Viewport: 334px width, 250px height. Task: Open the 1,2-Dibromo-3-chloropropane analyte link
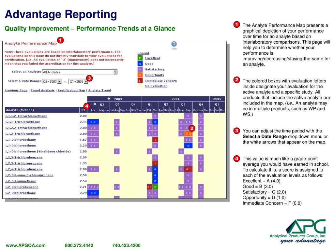click(29, 175)
